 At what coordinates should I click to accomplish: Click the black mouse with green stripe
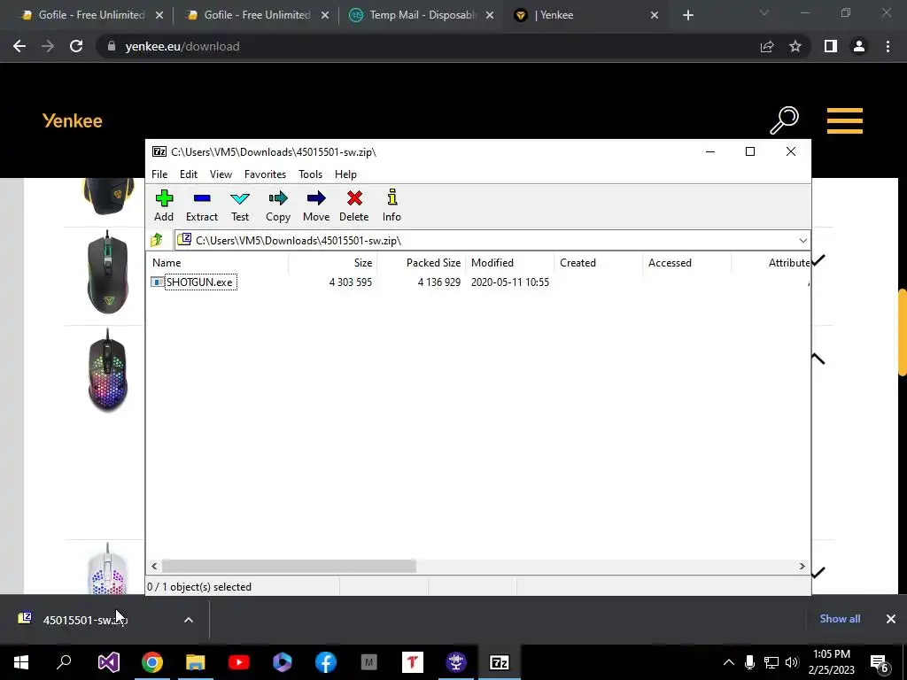coord(107,272)
